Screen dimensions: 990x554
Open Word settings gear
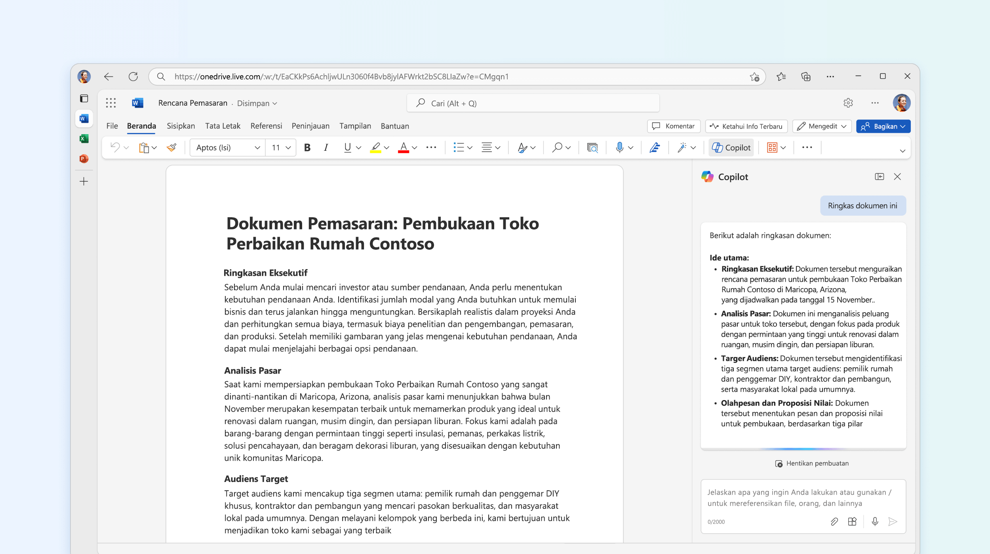(x=848, y=103)
